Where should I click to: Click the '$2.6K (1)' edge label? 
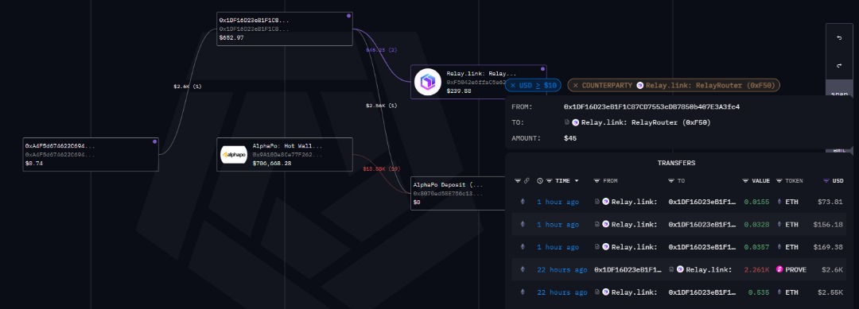(188, 87)
